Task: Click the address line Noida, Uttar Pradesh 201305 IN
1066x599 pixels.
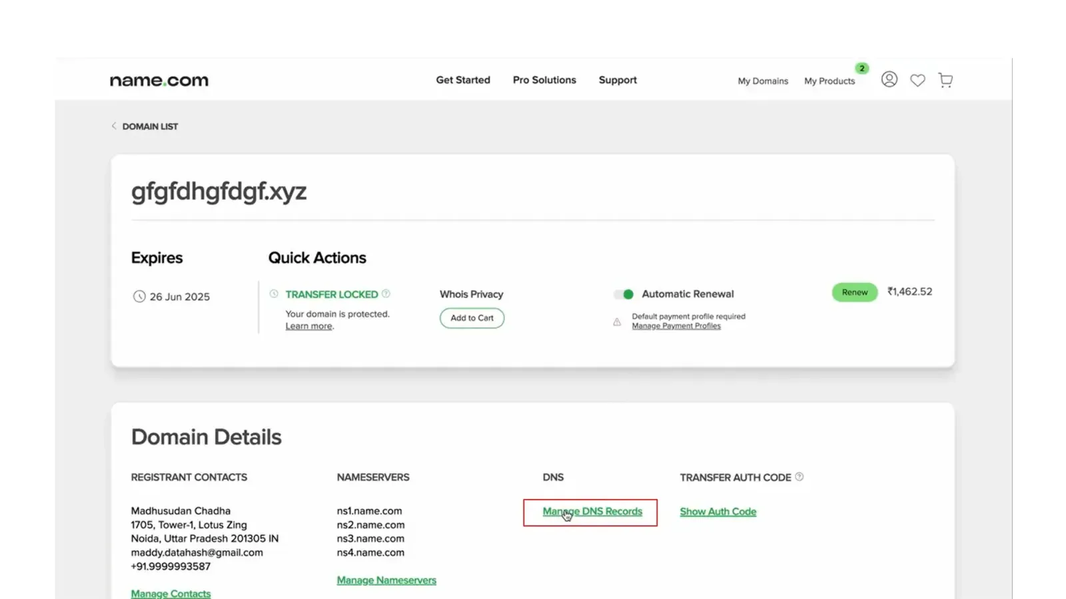Action: pos(205,538)
